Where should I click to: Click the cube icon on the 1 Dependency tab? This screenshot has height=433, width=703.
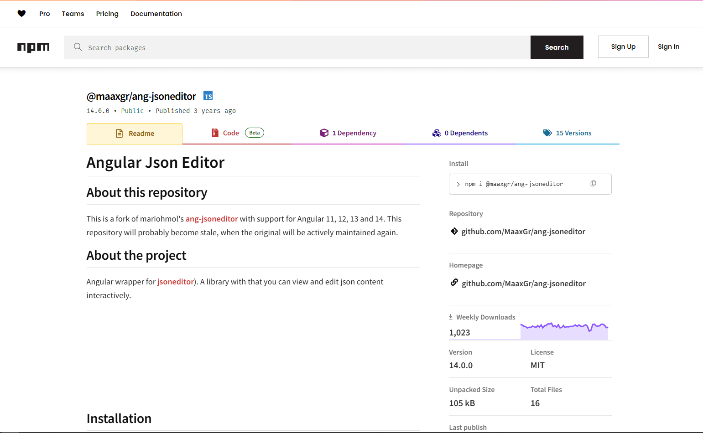tap(324, 133)
